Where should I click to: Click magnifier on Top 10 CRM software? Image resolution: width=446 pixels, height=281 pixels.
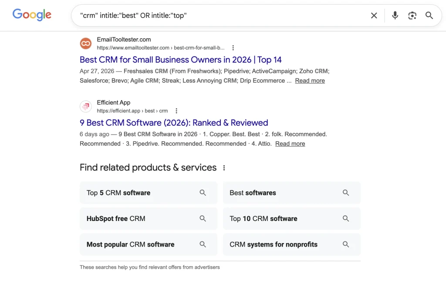pyautogui.click(x=346, y=218)
